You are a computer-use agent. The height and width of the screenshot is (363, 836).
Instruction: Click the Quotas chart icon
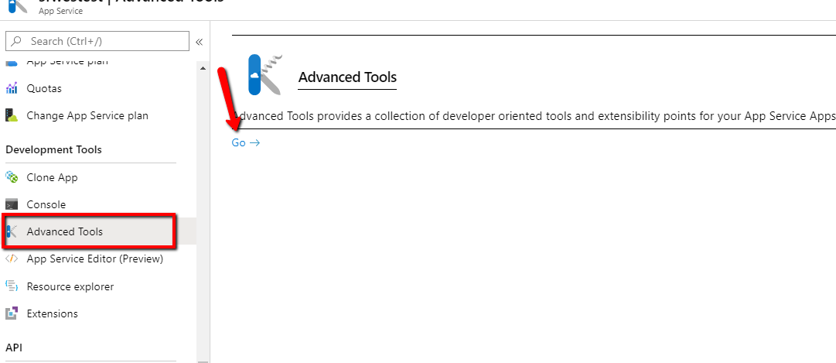tap(12, 88)
